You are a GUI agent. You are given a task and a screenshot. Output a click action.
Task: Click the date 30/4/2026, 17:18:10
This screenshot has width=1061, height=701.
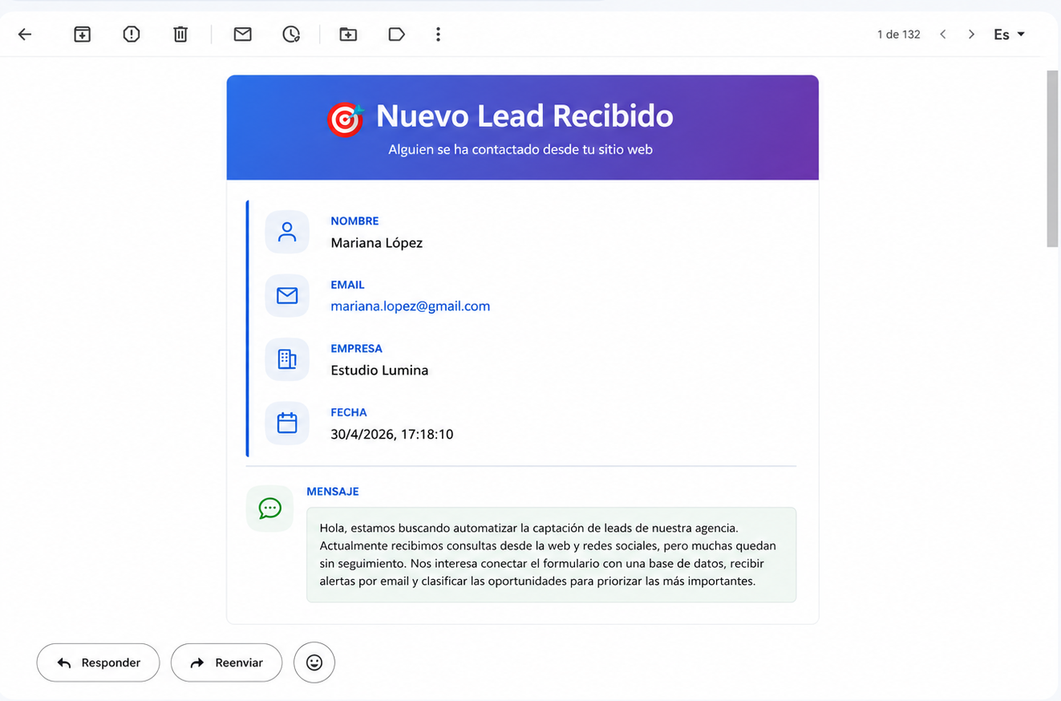[392, 435]
